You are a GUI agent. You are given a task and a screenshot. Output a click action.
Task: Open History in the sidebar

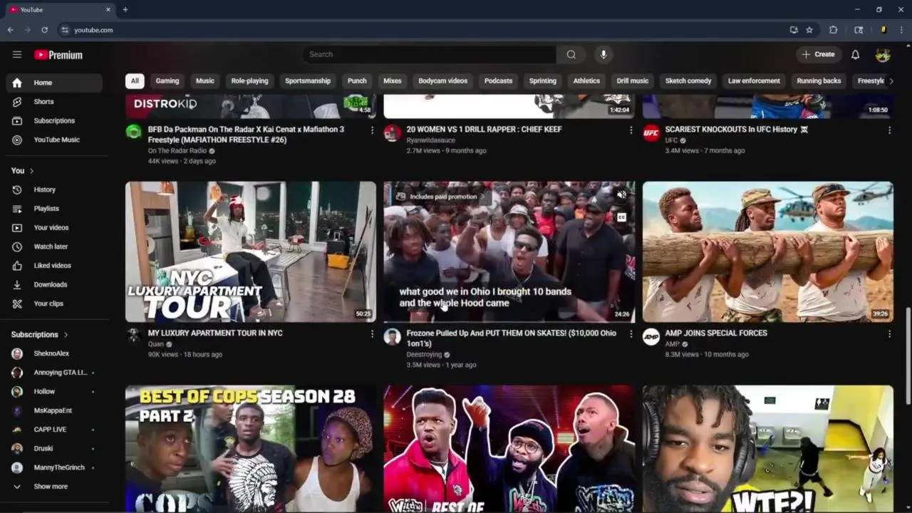coord(54,190)
